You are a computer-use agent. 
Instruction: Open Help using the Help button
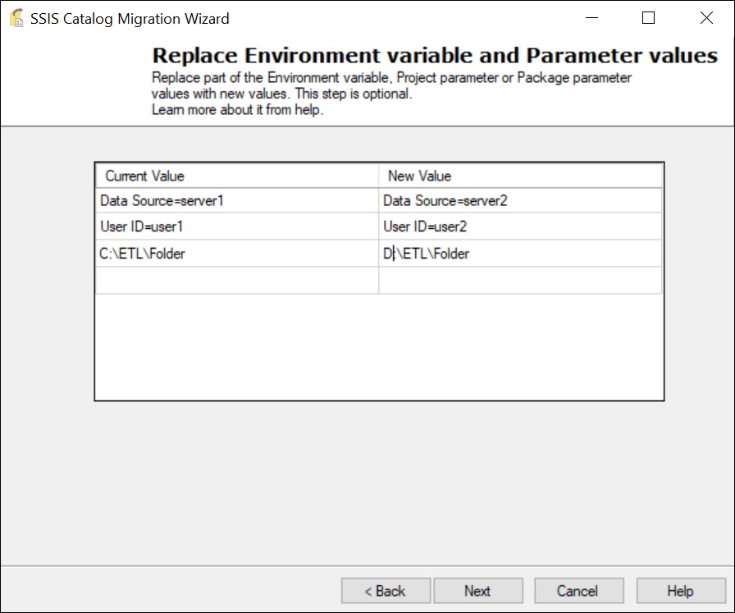coord(679,590)
